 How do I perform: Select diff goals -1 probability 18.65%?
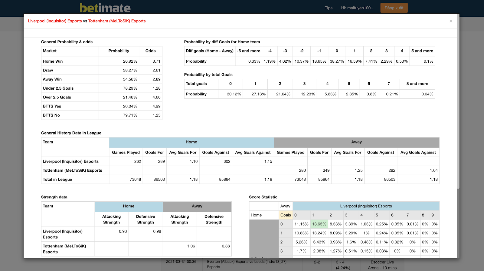pos(319,61)
